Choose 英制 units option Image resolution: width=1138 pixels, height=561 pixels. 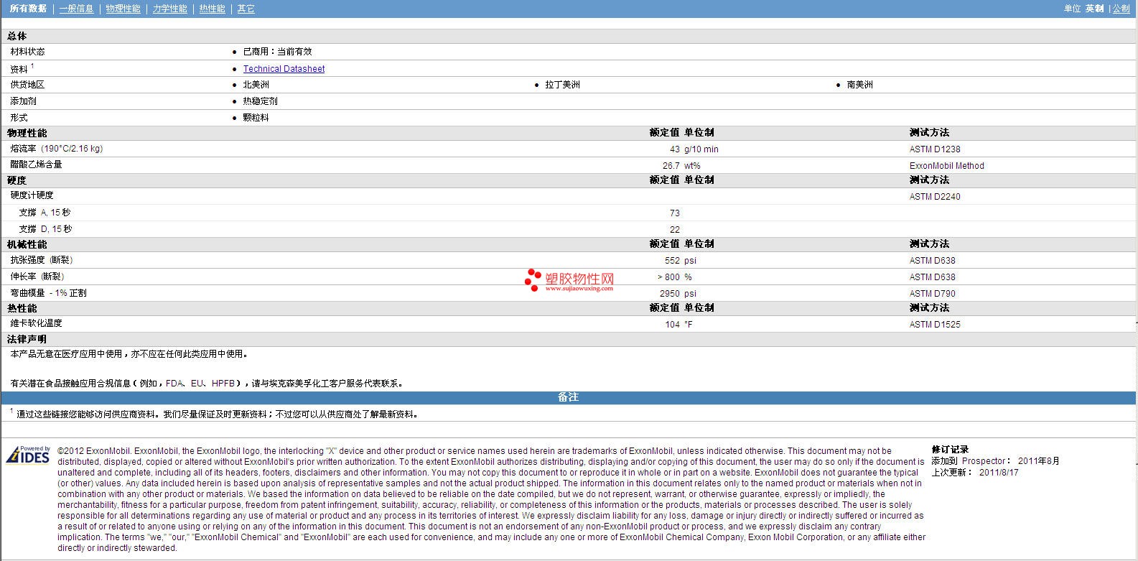[x=1094, y=9]
